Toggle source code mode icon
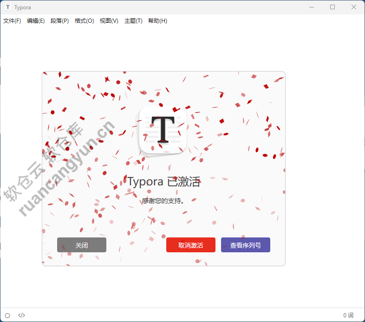 (21, 315)
